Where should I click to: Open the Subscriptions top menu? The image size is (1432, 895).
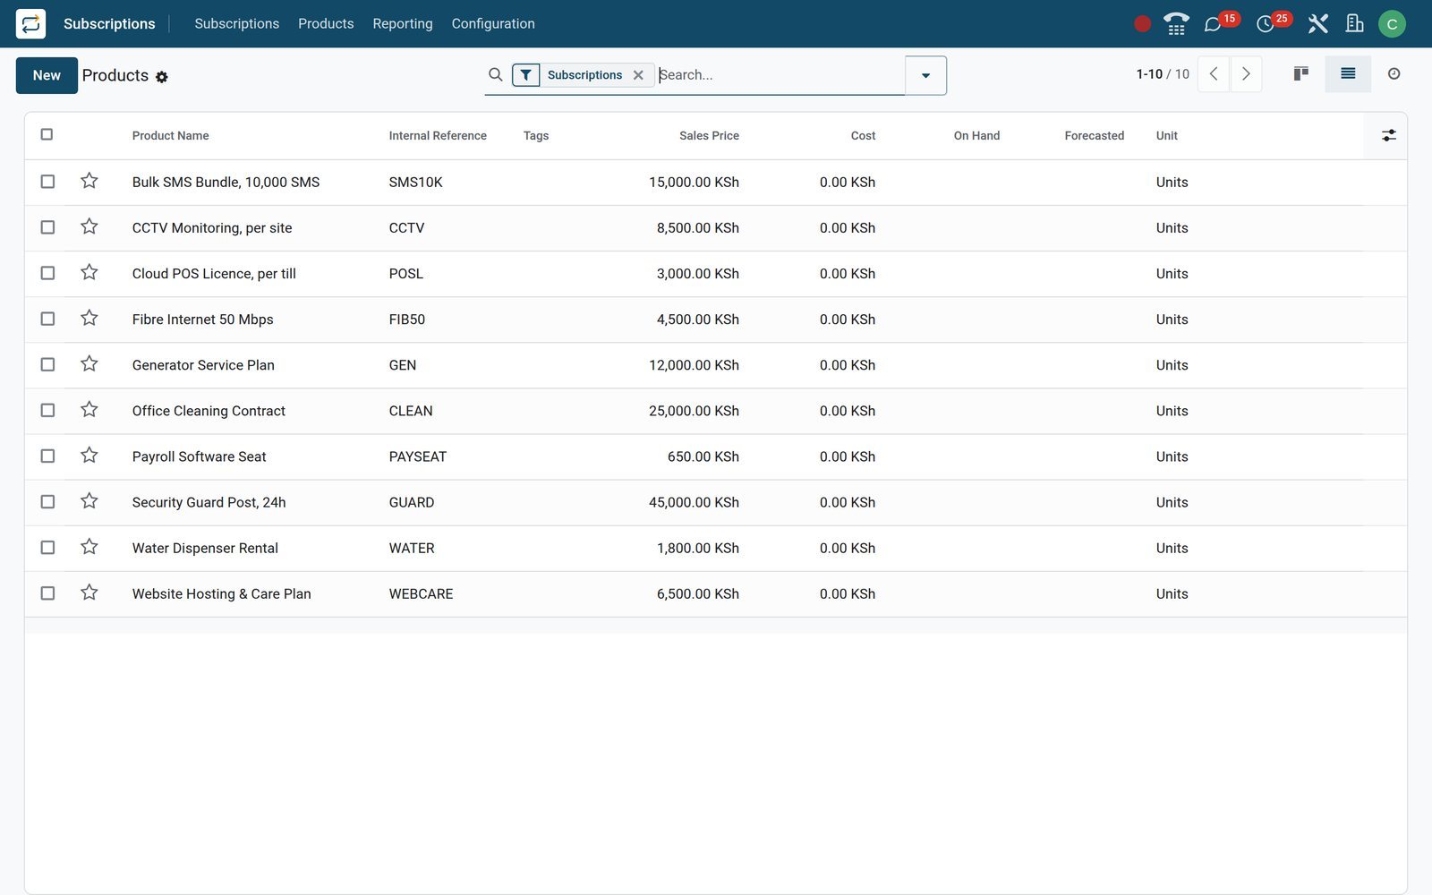(236, 23)
